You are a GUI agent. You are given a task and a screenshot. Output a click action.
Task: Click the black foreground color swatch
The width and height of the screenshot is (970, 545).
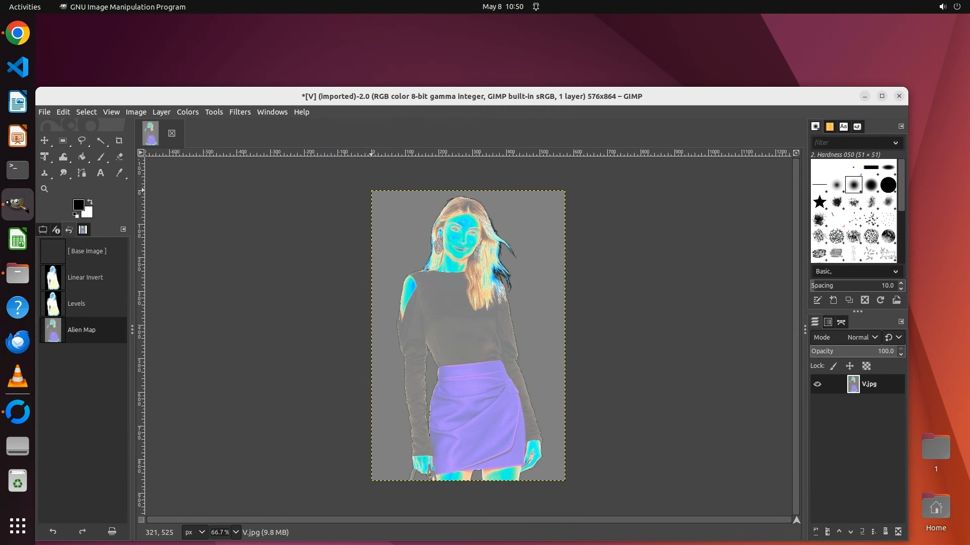pos(78,205)
